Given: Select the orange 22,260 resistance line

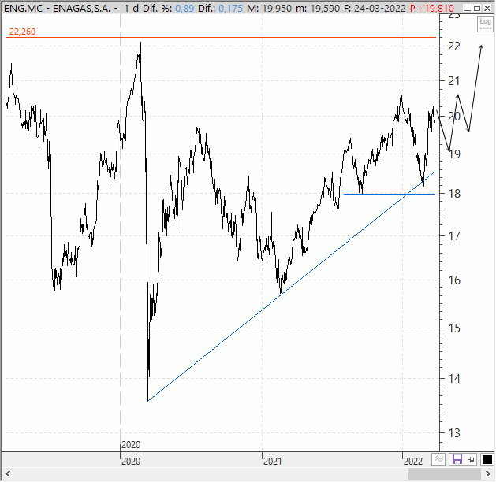Looking at the screenshot, I should coord(222,37).
